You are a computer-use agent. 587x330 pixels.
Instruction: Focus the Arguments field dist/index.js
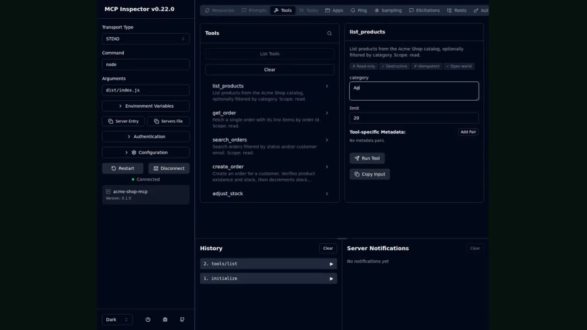click(146, 90)
